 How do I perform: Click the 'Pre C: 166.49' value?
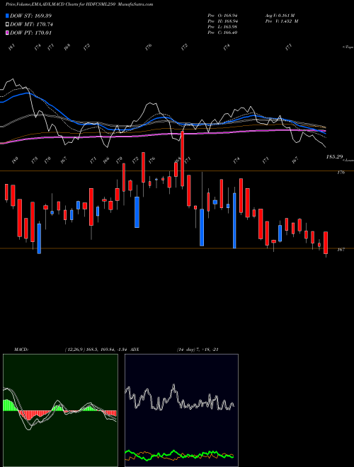pyautogui.click(x=222, y=33)
